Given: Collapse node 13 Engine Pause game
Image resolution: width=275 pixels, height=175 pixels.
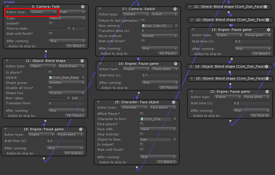Looking at the screenshot, I should (x=193, y=30).
